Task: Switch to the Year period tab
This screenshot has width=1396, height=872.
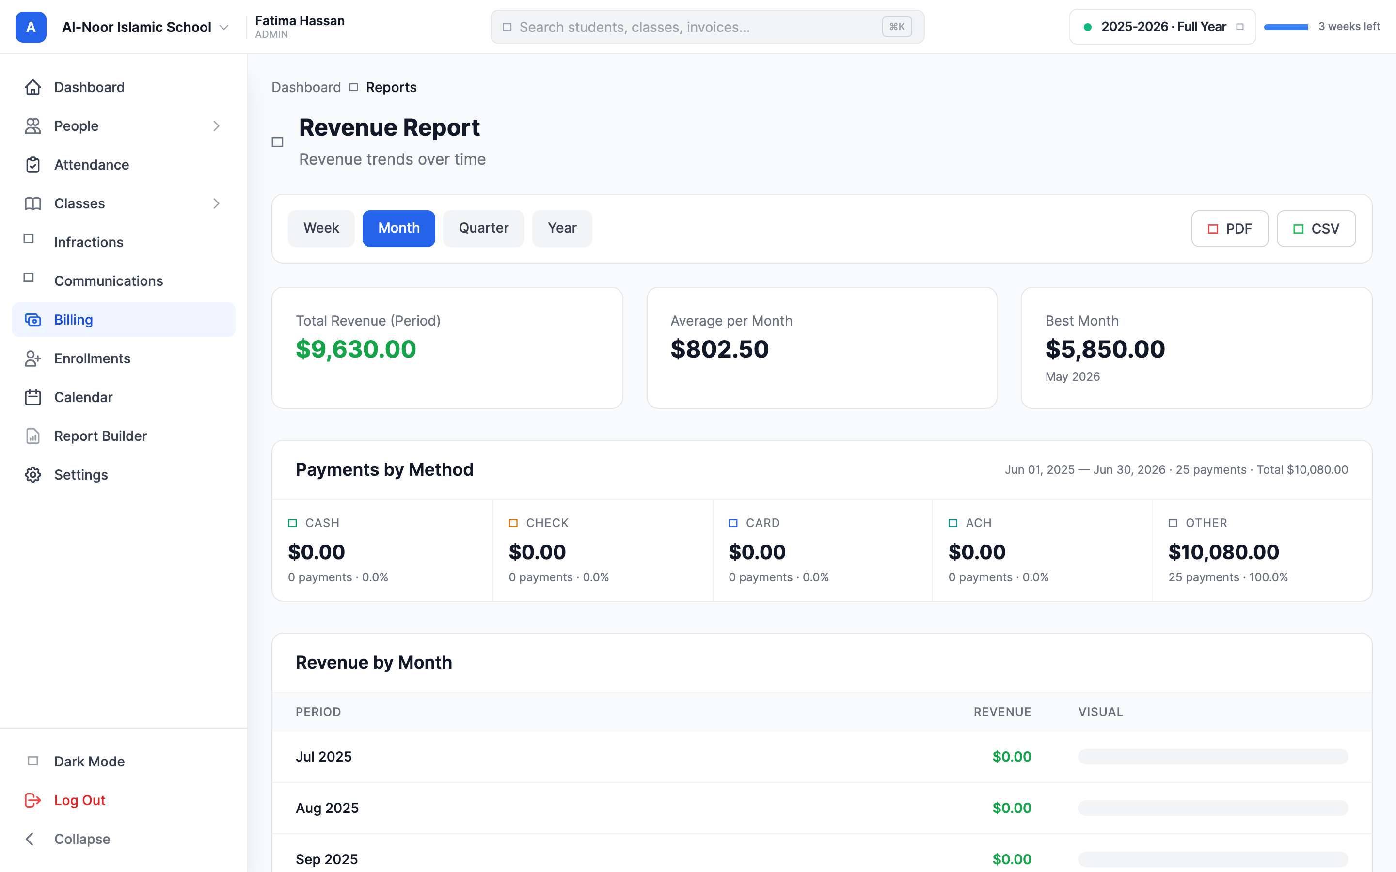Action: [562, 228]
